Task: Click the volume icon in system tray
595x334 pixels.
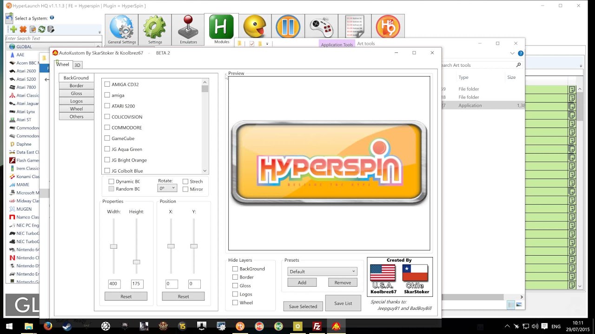Action: tap(535, 326)
